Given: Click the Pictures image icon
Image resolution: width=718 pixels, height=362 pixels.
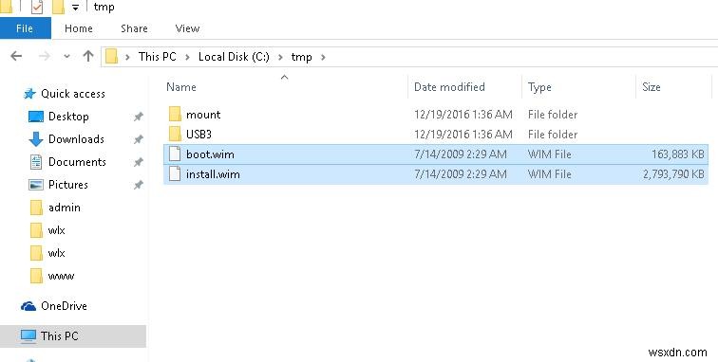Looking at the screenshot, I should click(x=36, y=185).
